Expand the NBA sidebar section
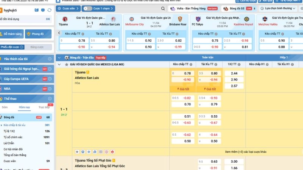Viewport: 303px width, 170px height. (x=50, y=89)
